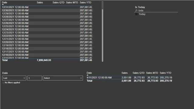Sort bottom table by Sales MTD header

point(152,73)
